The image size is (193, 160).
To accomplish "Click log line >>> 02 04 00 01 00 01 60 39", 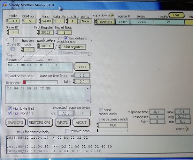I will tap(59, 146).
